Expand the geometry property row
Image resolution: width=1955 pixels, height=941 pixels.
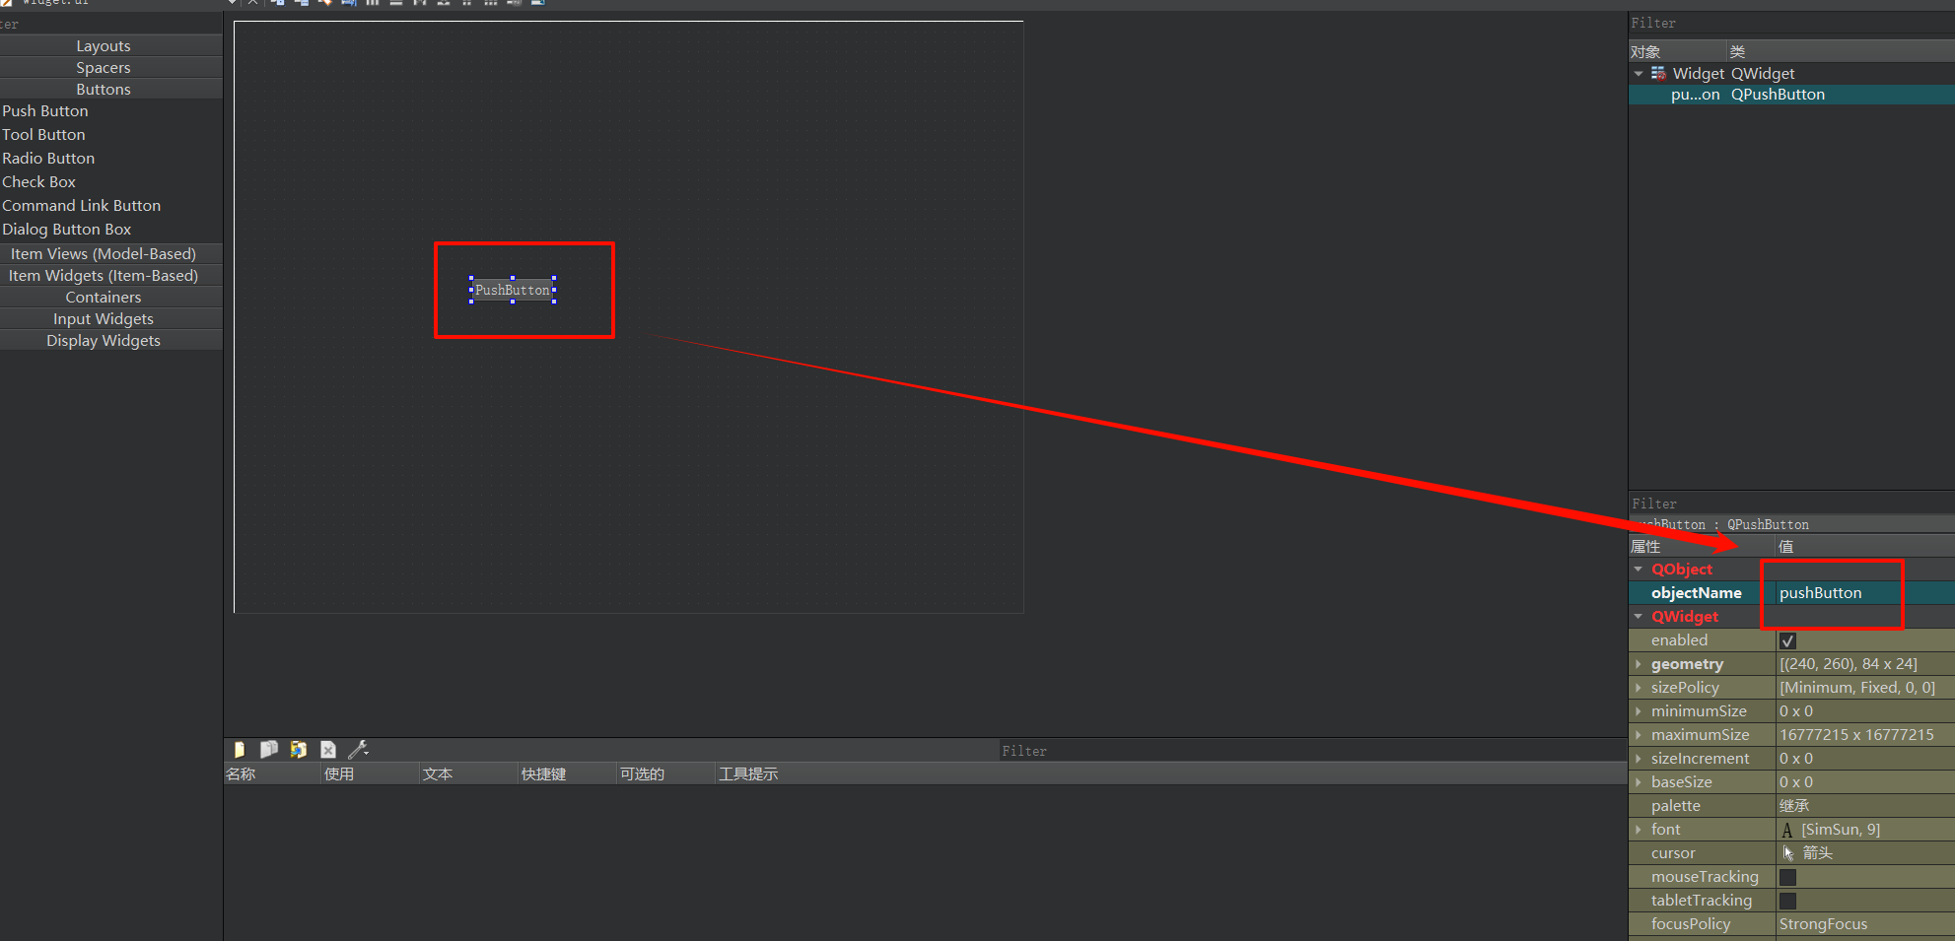[x=1639, y=664]
